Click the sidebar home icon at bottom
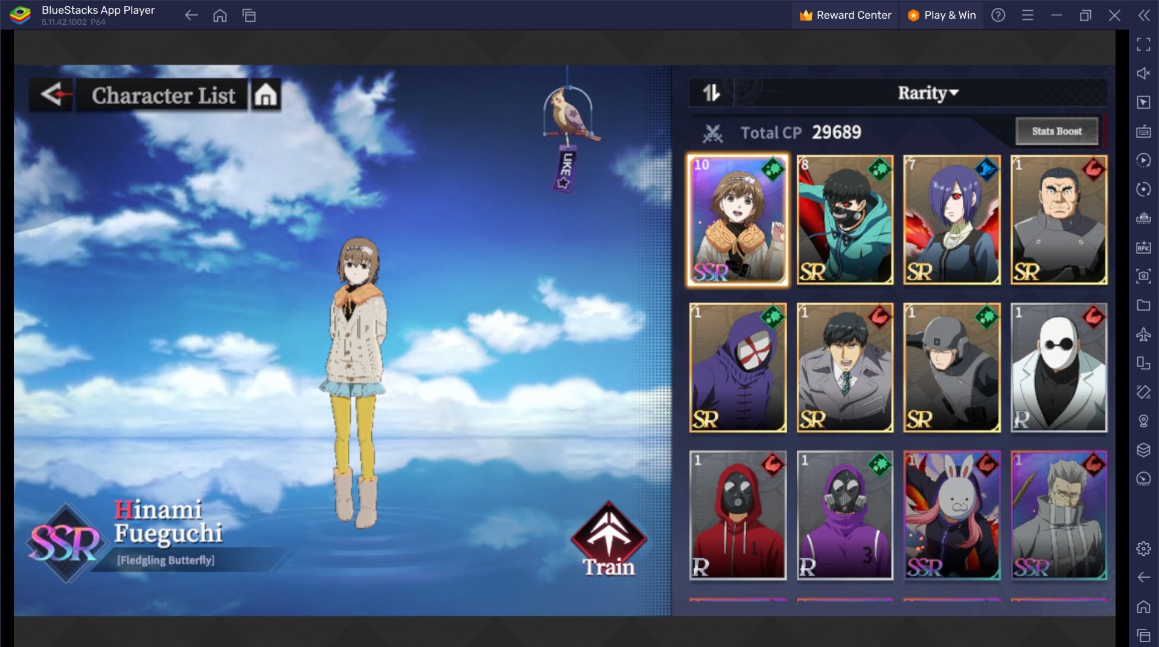Viewport: 1159px width, 647px height. pyautogui.click(x=1143, y=607)
